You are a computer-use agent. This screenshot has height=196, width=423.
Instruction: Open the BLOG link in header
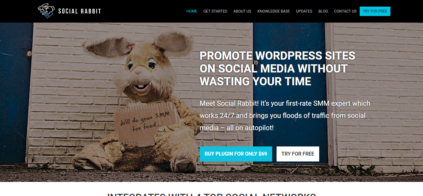point(323,11)
